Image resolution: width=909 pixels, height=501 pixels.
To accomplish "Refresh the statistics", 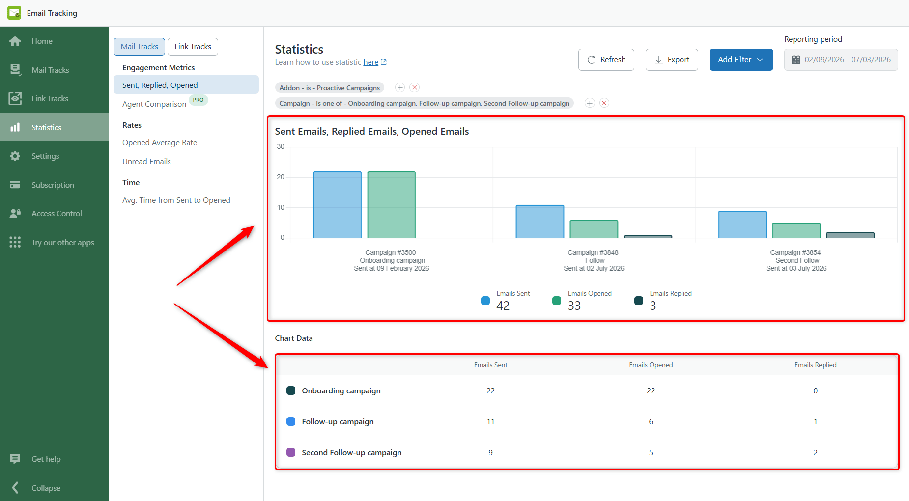I will 606,59.
